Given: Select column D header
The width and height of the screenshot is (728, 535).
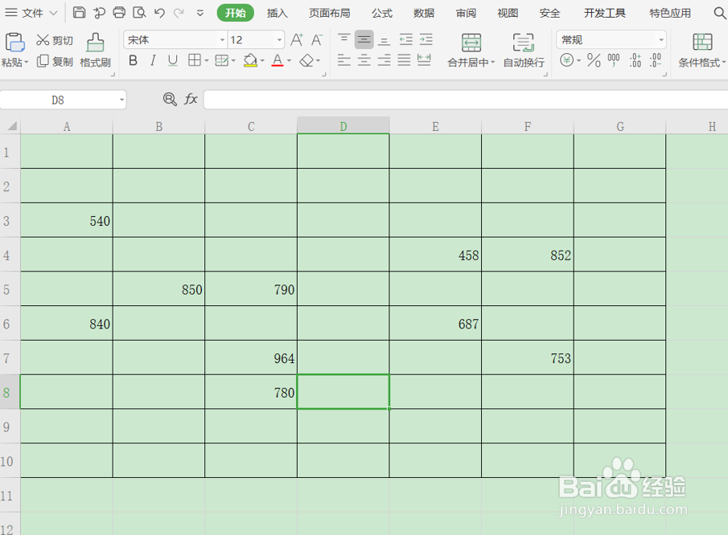Looking at the screenshot, I should pos(343,126).
